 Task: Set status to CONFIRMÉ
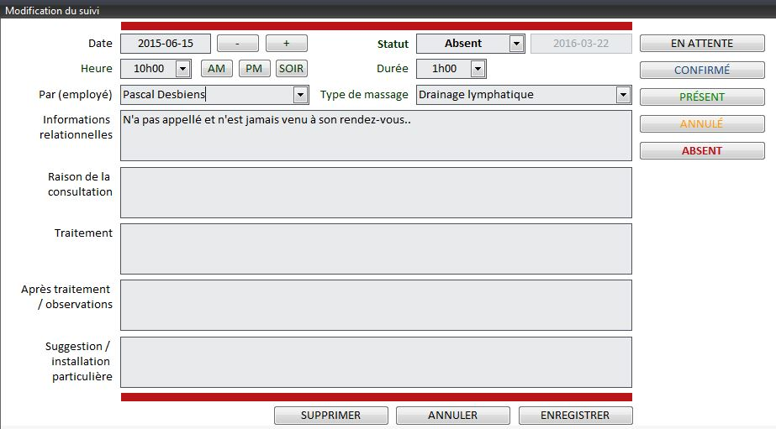coord(702,71)
